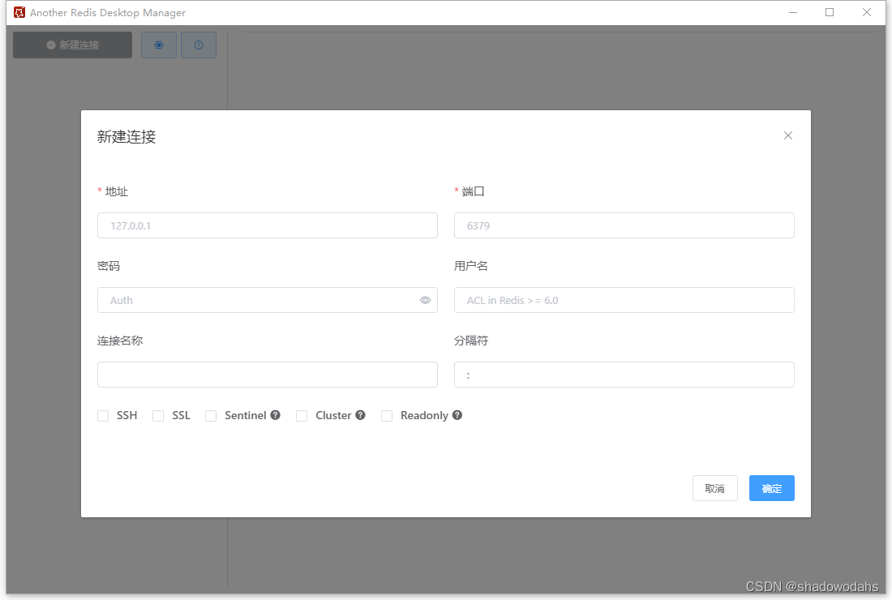Image resolution: width=892 pixels, height=600 pixels.
Task: Click the Cluster help question mark icon
Action: tap(360, 415)
